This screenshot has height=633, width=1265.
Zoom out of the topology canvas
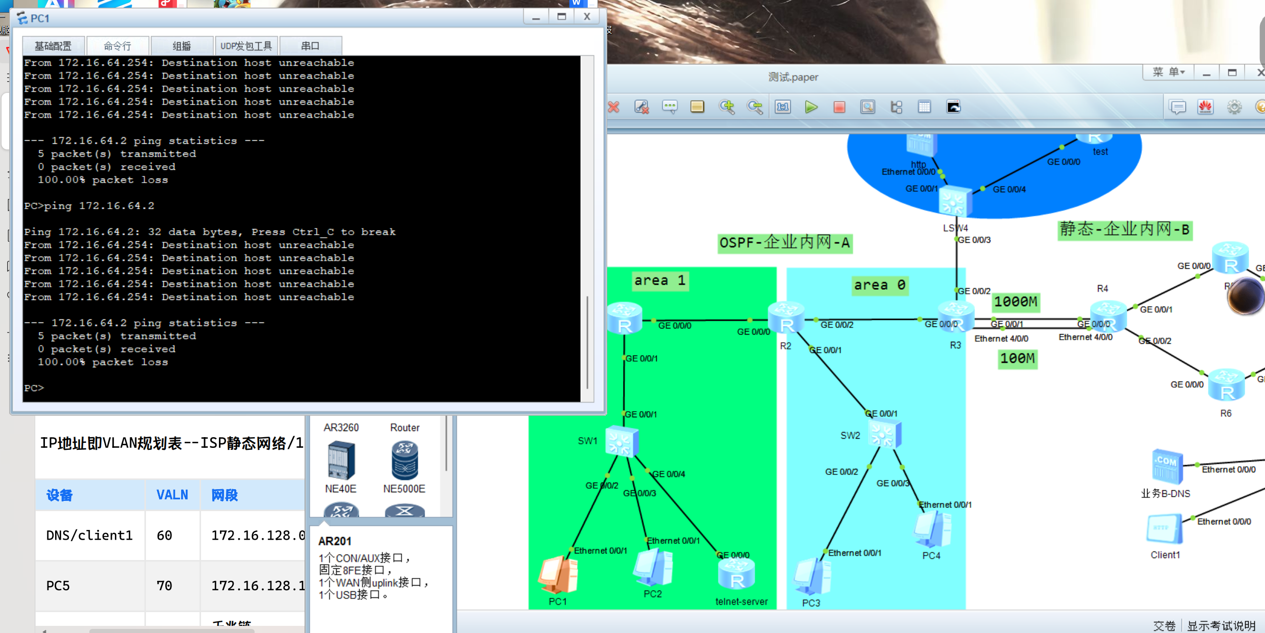755,107
